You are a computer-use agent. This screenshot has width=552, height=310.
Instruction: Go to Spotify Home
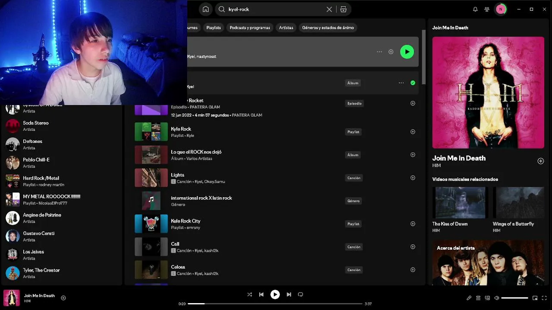[x=206, y=9]
